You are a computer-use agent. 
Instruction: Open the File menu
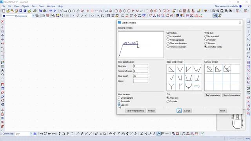point(3,6)
